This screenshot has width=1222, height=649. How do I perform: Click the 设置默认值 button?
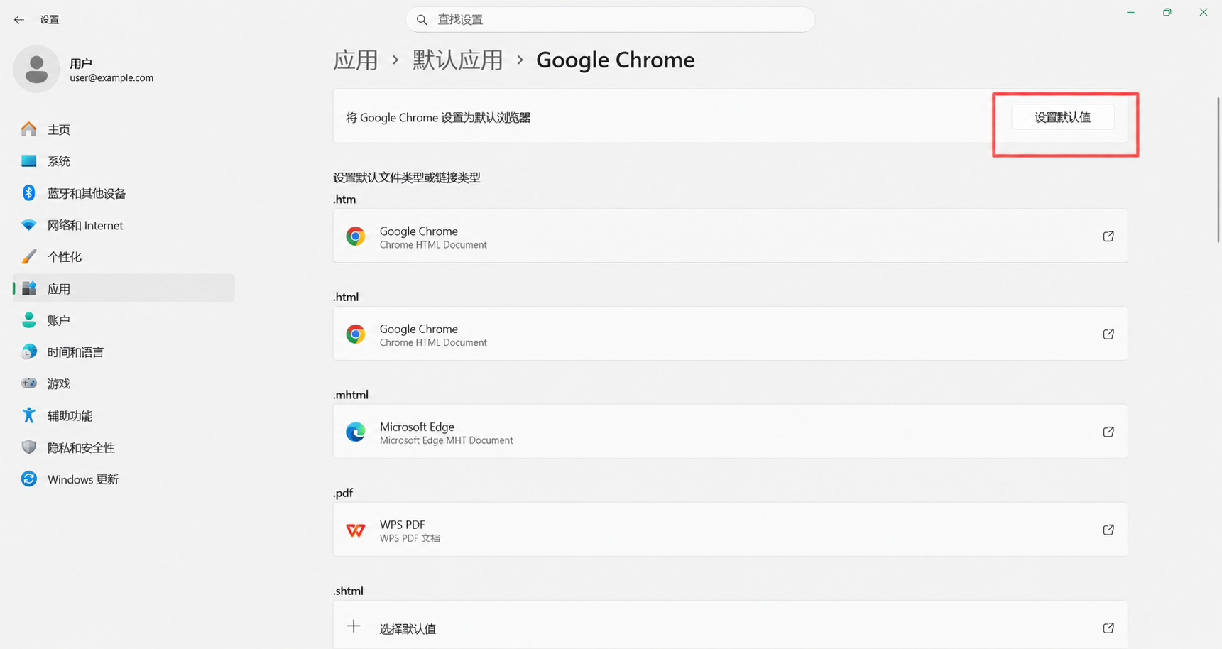(1063, 117)
